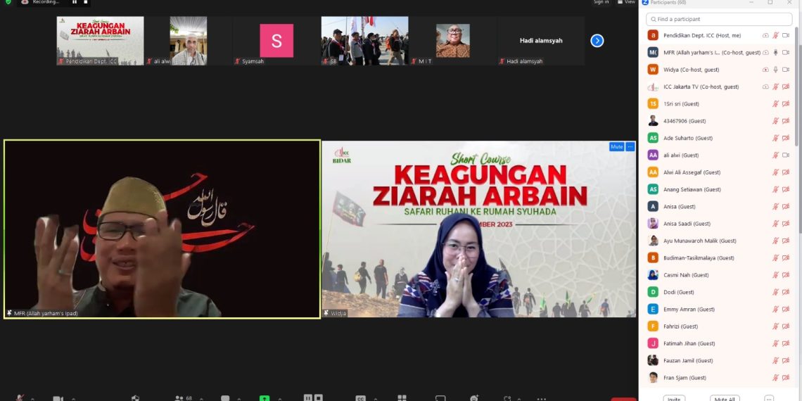Open more options on Widya's video tile

[x=630, y=147]
